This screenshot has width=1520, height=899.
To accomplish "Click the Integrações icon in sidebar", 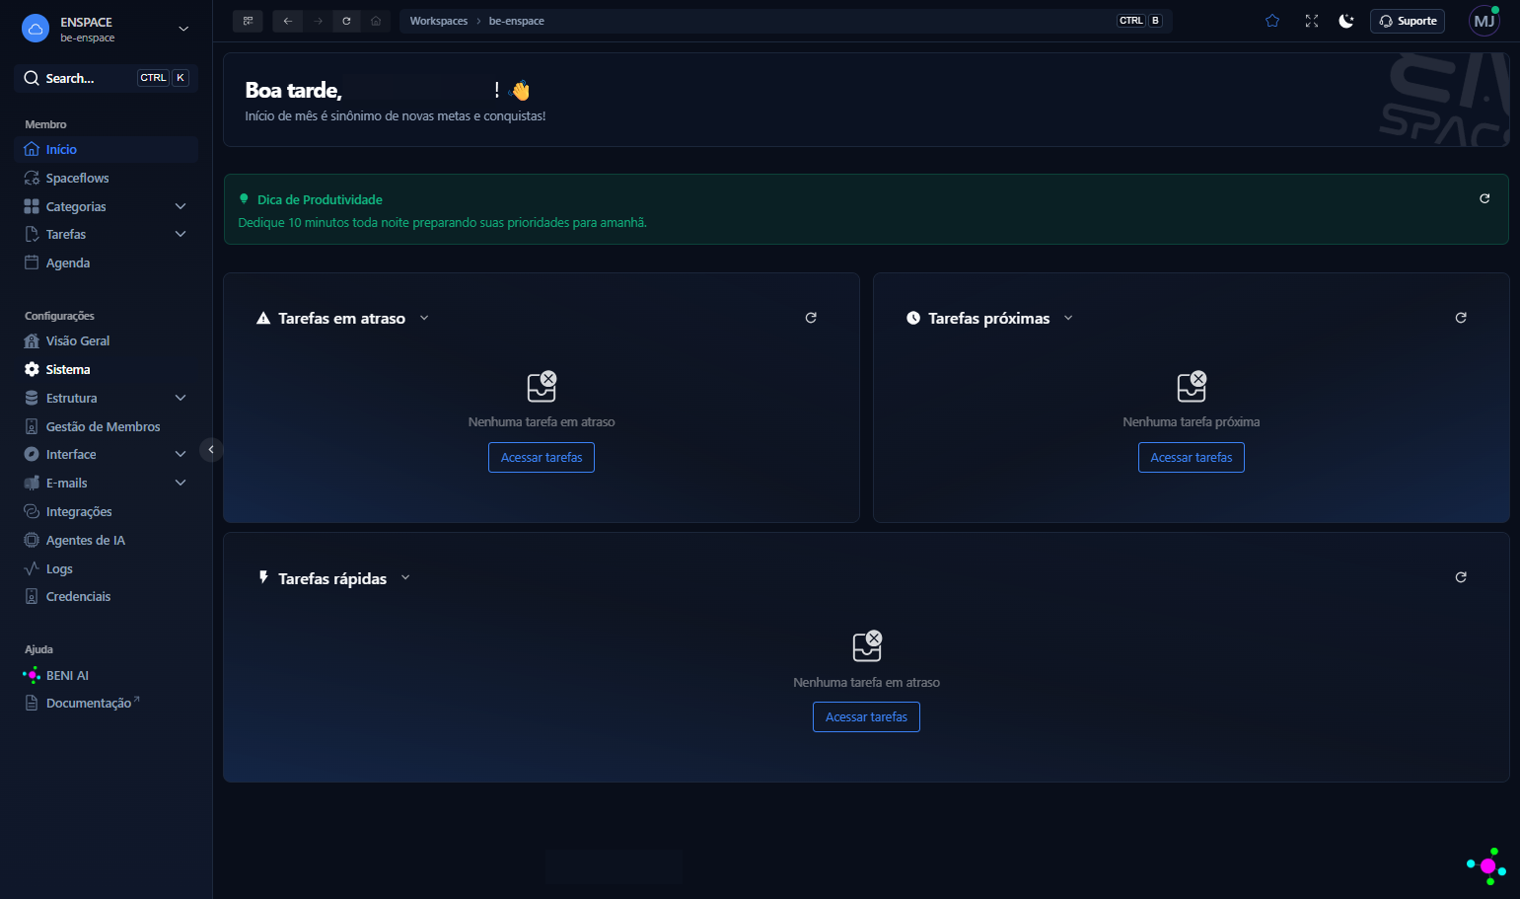I will coord(32,511).
